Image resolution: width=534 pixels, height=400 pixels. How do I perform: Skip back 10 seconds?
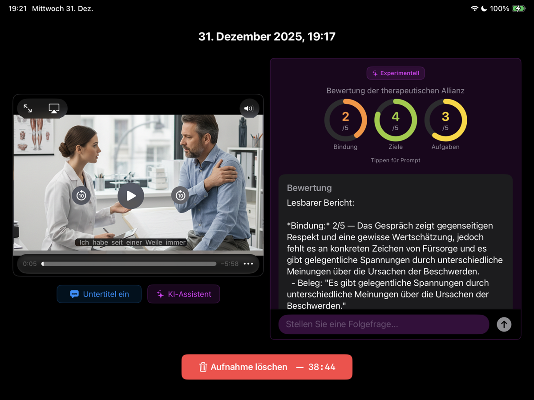click(81, 195)
